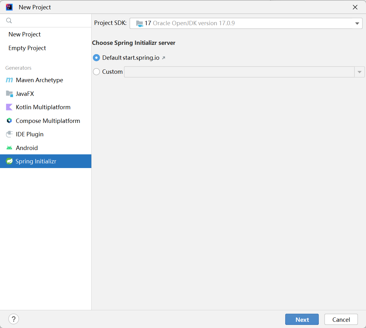366x328 pixels.
Task: Click Choose Spring Initializr server heading
Action: (134, 43)
